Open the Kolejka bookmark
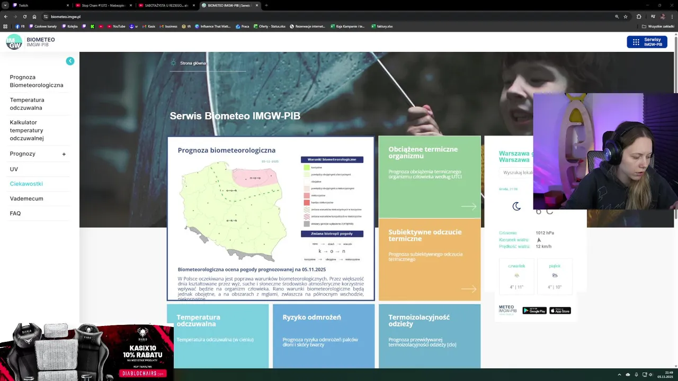678x381 pixels. click(69, 26)
